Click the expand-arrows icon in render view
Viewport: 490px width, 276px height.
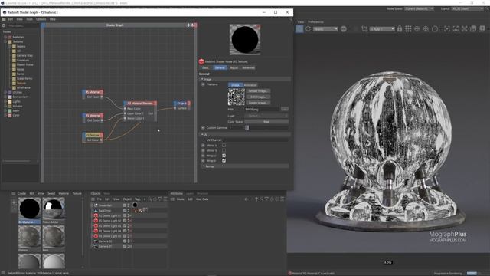pyautogui.click(x=456, y=29)
